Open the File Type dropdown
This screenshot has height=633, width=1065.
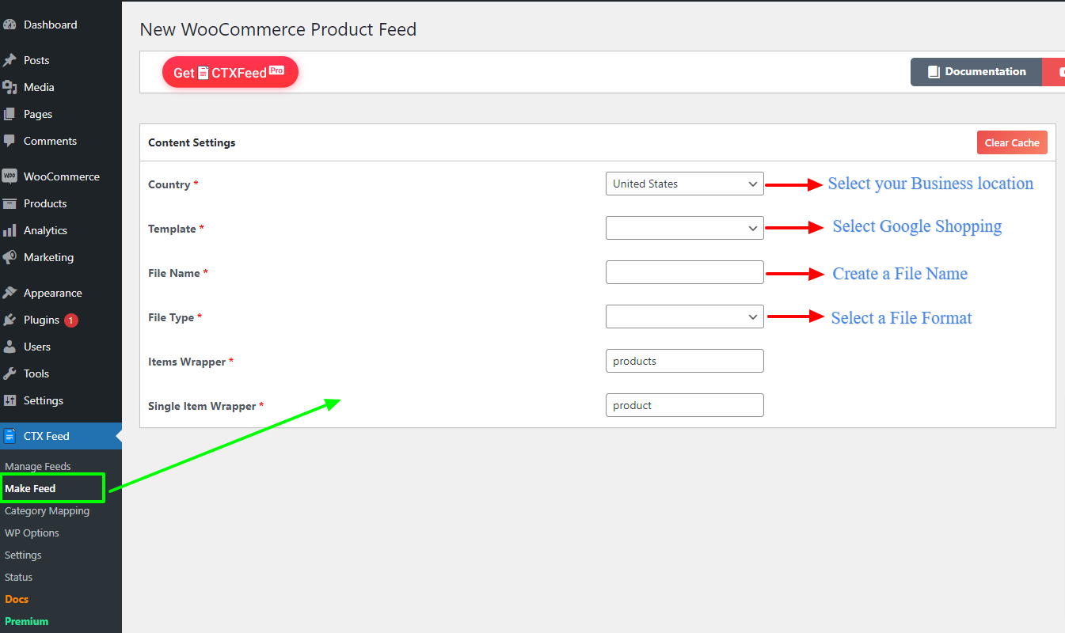click(x=684, y=316)
